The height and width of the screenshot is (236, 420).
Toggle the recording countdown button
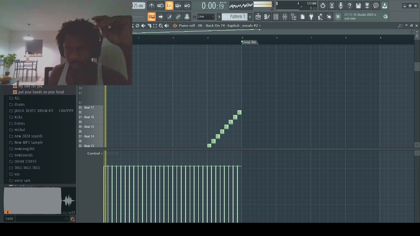(x=169, y=6)
